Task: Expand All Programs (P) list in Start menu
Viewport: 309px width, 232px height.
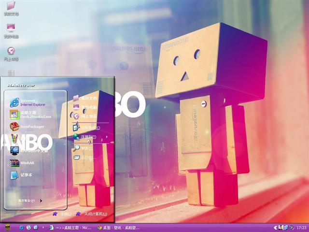Action: tap(30, 201)
